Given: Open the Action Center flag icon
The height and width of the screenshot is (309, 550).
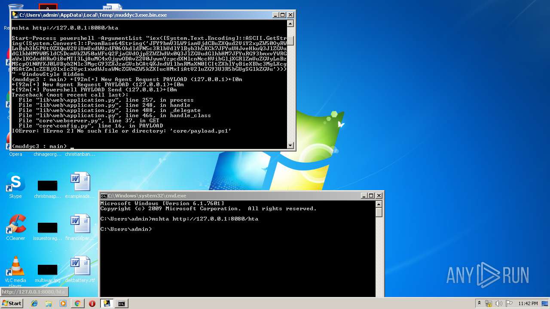Looking at the screenshot, I should [509, 303].
